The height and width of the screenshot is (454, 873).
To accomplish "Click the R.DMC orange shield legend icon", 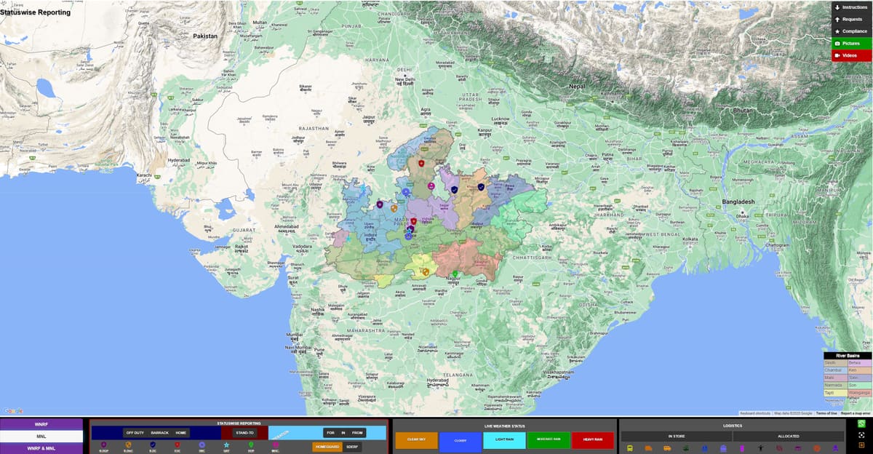I will coord(128,444).
